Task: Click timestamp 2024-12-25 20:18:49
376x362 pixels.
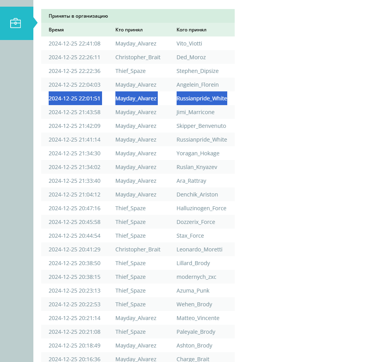Action: (x=75, y=346)
